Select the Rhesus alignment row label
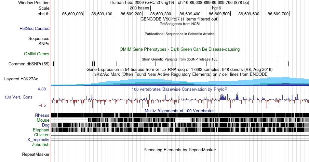Viewport: 309px width, 162px height. click(x=42, y=115)
